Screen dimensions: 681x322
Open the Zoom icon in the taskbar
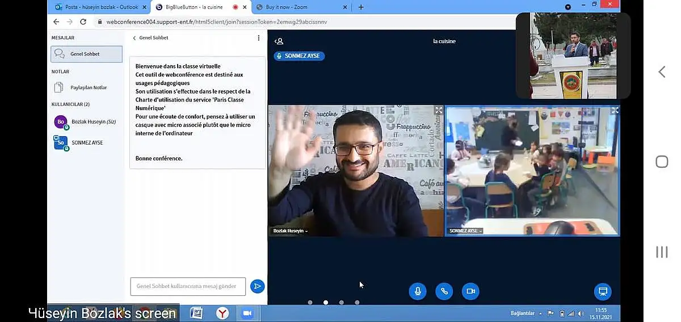pyautogui.click(x=247, y=313)
